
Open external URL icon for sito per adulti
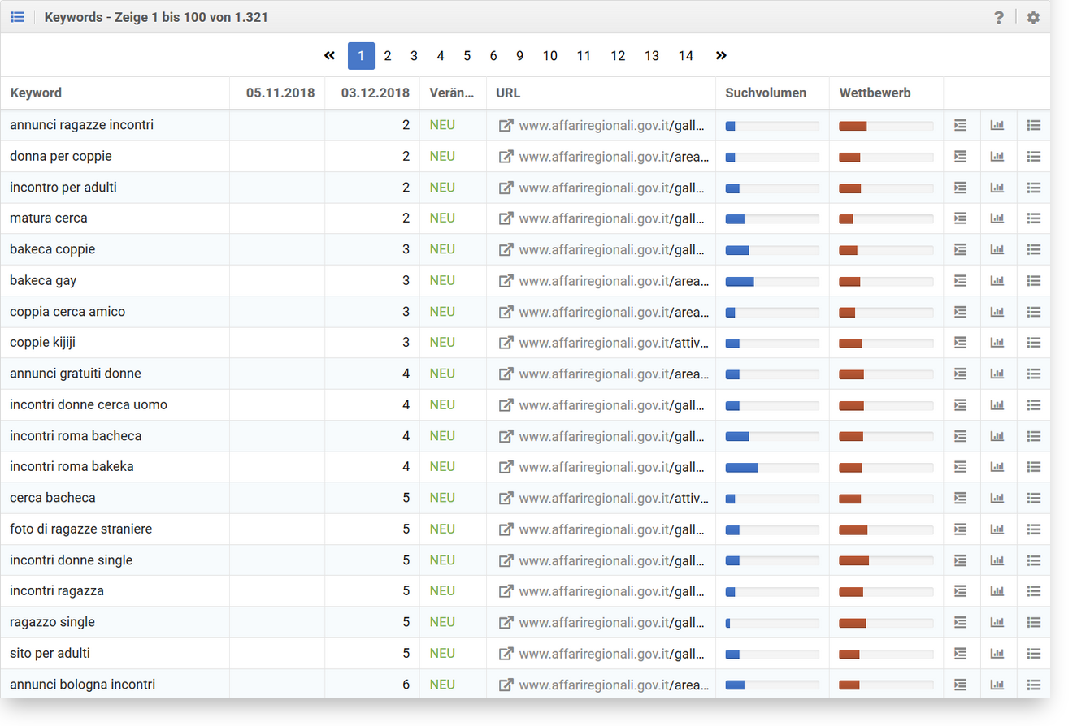point(506,654)
